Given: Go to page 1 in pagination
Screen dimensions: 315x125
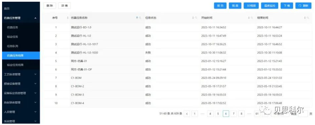Looking at the screenshot, I should (x=195, y=114).
